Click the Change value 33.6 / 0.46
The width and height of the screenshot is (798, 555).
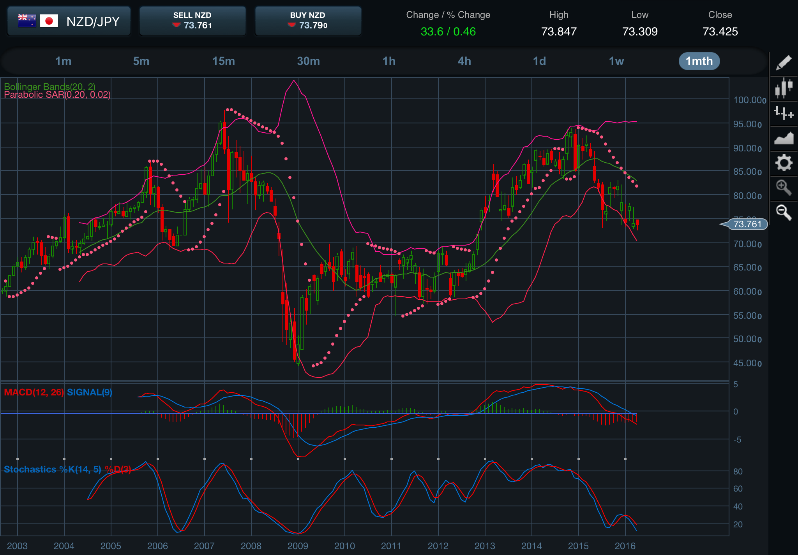coord(448,32)
